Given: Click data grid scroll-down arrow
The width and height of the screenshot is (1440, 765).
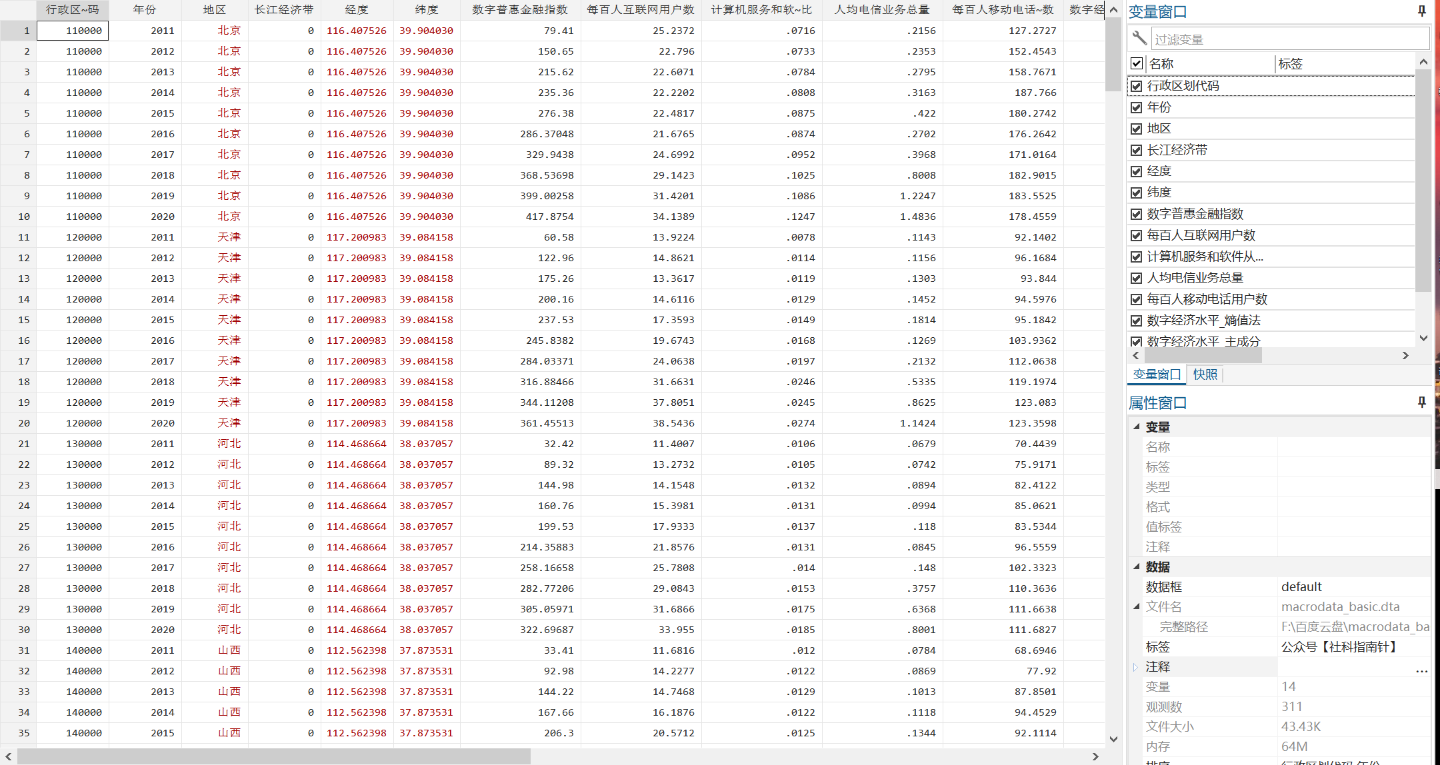Looking at the screenshot, I should point(1113,738).
